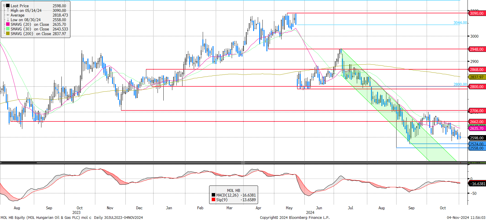Viewport: 486px width, 220px height.
Task: Click the Jan axis label
Action: coord(169,208)
